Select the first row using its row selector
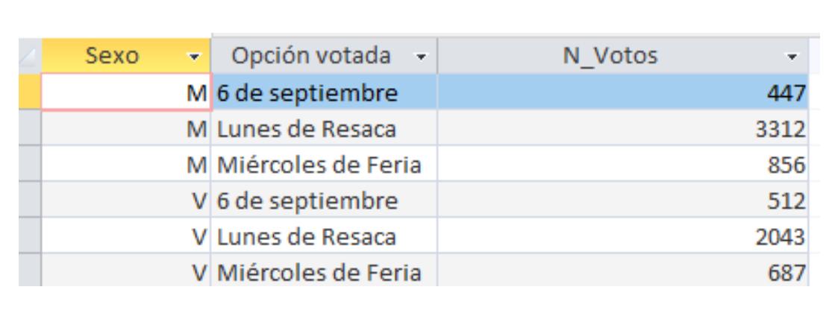Screen dimensions: 829x322 tap(30, 92)
